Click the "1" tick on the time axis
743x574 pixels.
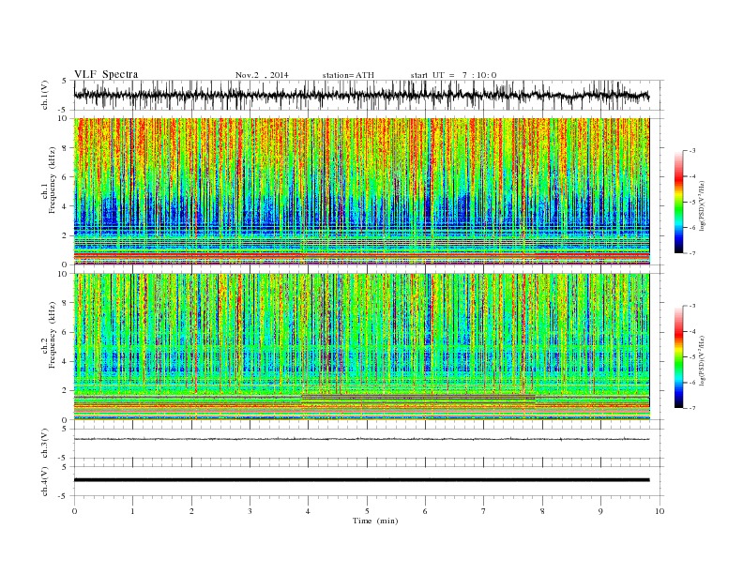[x=132, y=511]
